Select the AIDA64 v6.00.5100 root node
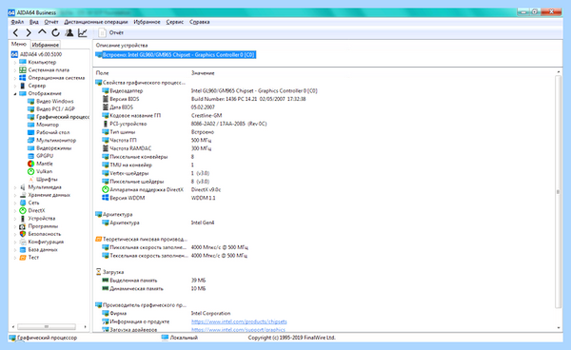Screen dimensions: 571x350 tap(41, 54)
